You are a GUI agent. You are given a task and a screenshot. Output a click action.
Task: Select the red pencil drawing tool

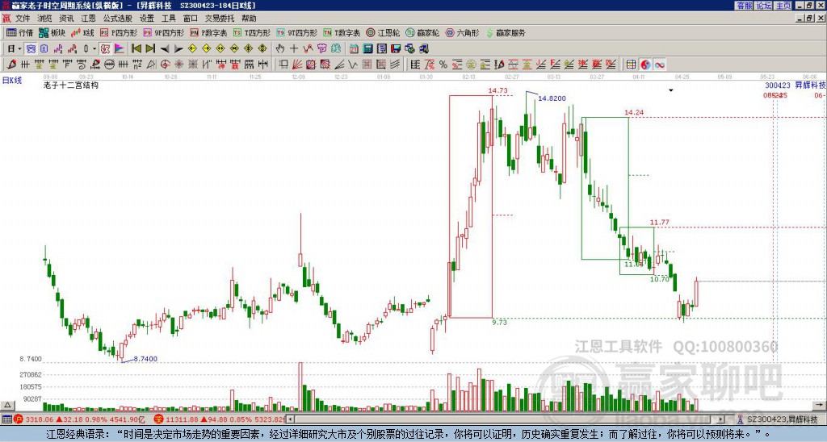(11, 65)
